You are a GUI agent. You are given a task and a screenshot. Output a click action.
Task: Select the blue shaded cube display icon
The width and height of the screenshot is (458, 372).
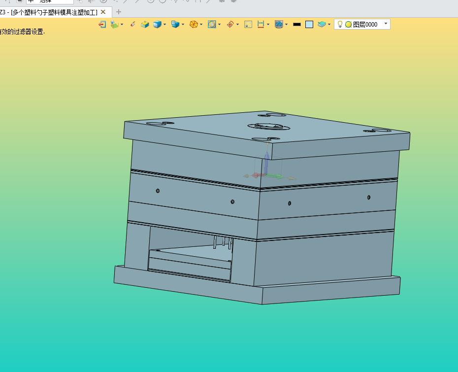pos(157,24)
